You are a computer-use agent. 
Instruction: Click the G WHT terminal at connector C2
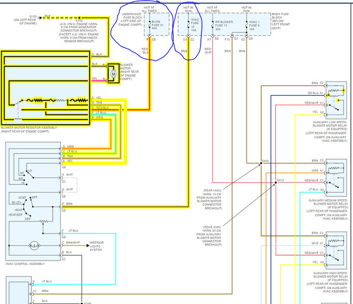coord(67,189)
